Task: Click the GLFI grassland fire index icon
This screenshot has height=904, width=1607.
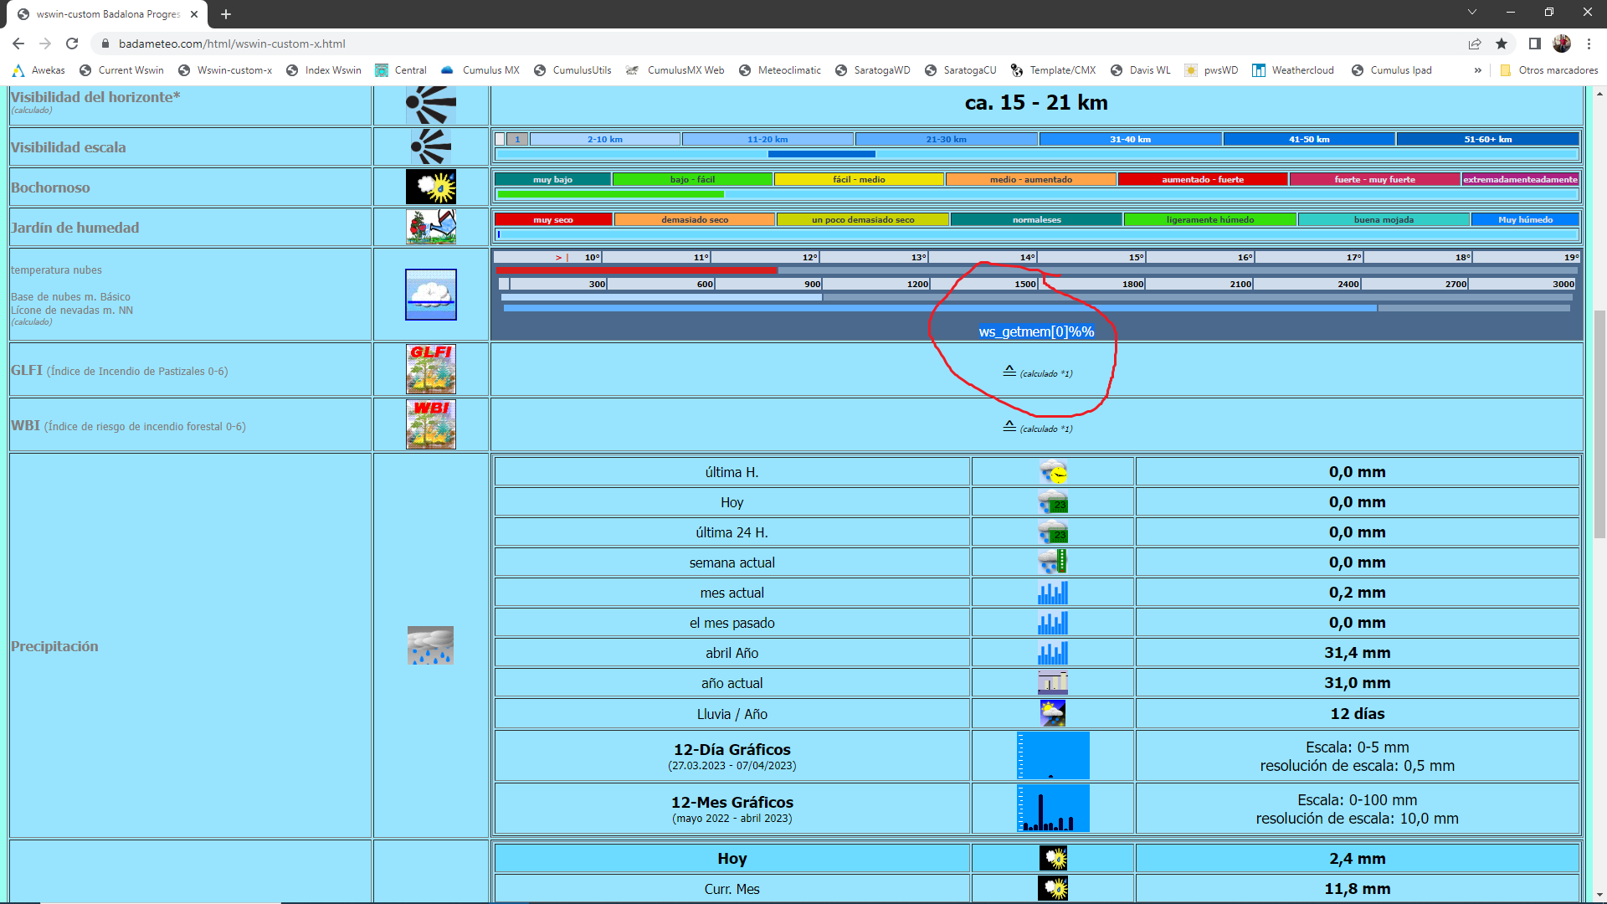Action: pyautogui.click(x=431, y=369)
